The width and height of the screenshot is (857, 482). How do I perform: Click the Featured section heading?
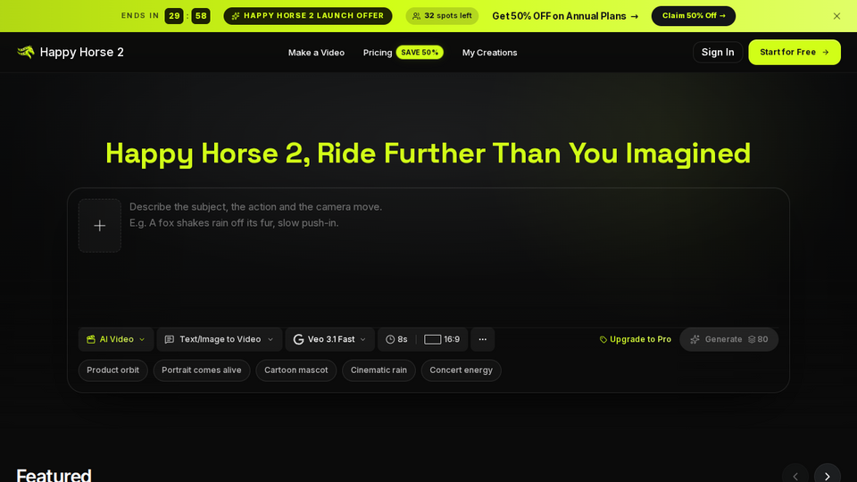(54, 474)
